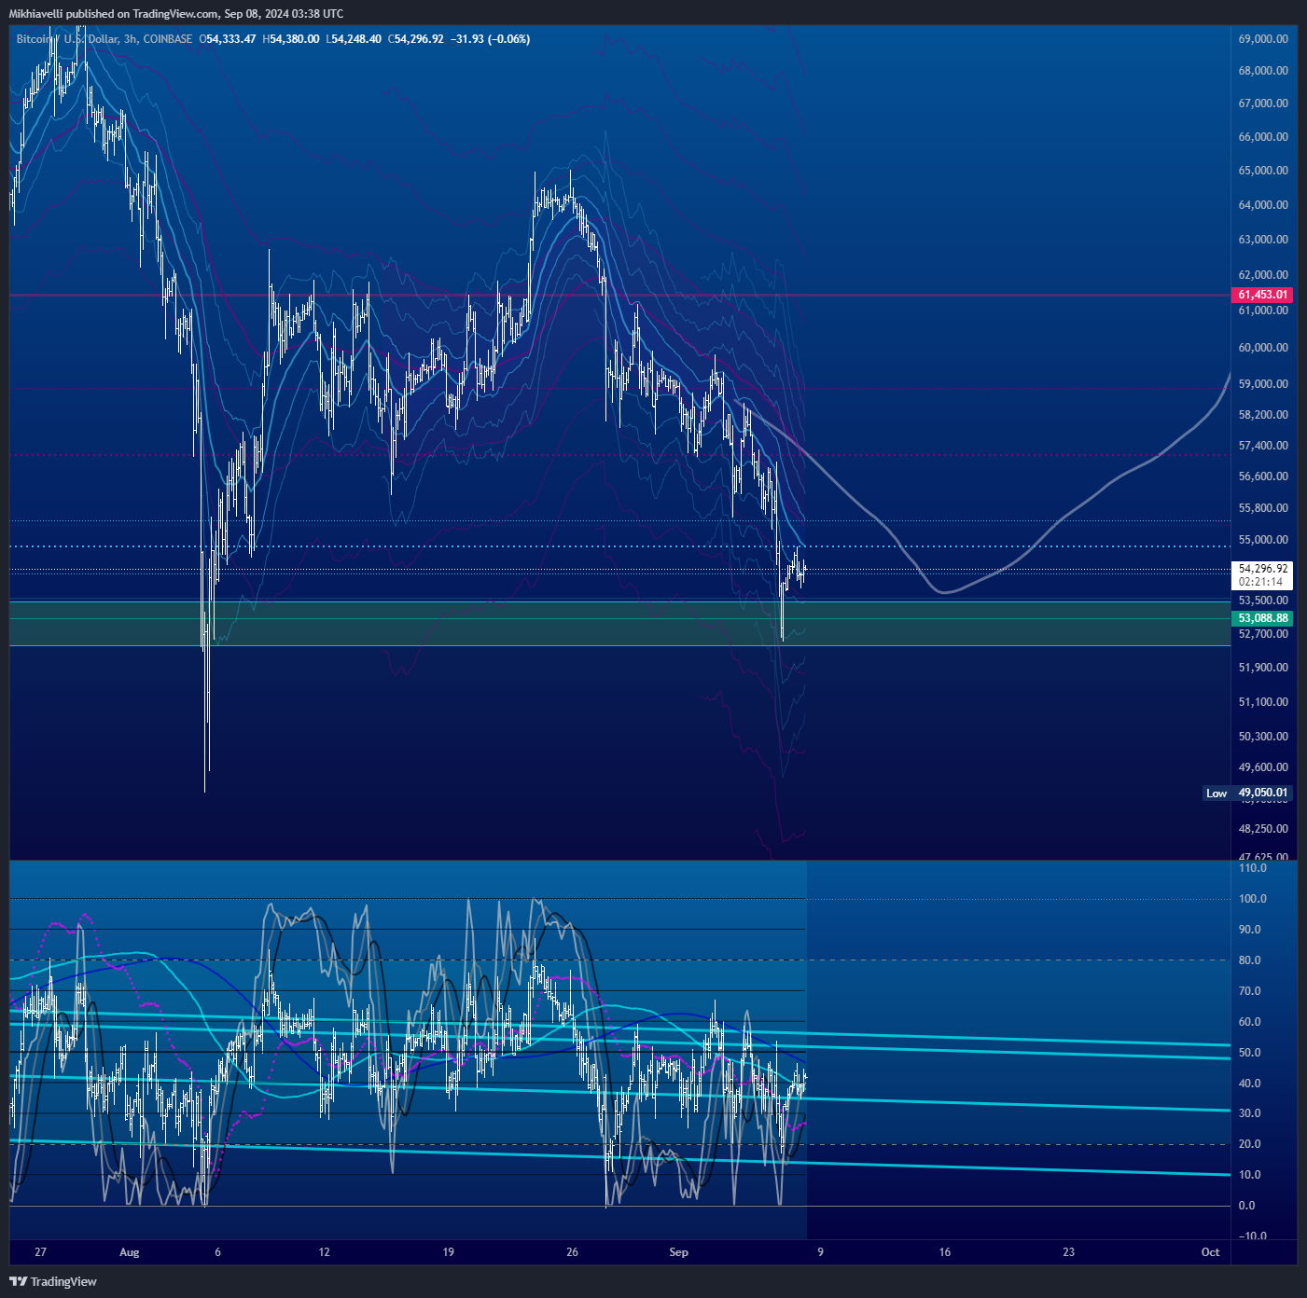Click the Sep label on the time axis
Viewport: 1307px width, 1298px height.
[678, 1252]
